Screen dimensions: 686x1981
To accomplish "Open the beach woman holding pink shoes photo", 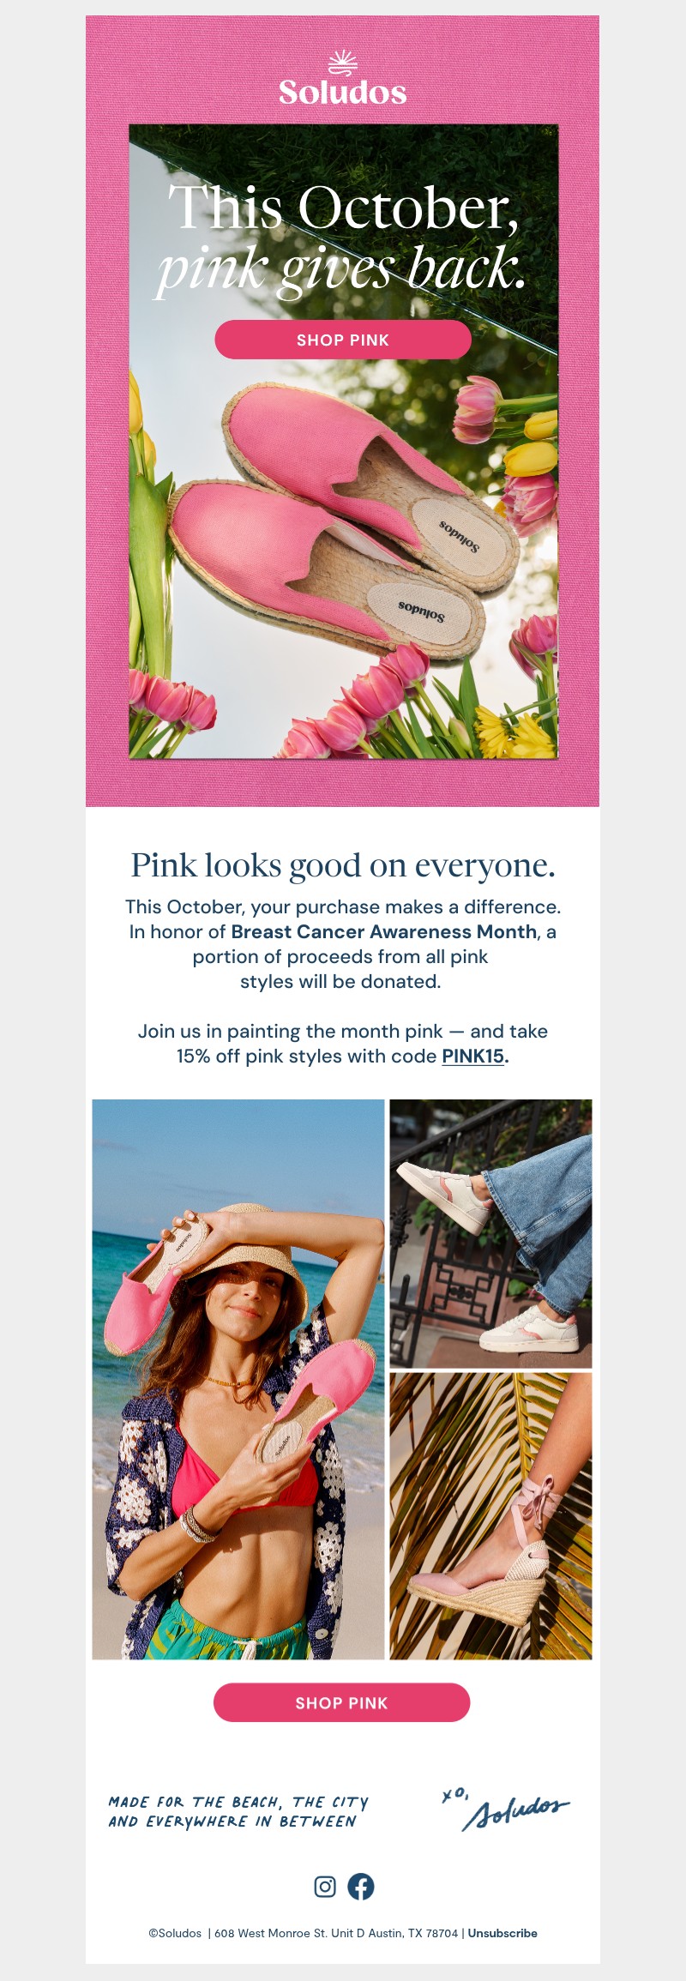I will [238, 1379].
